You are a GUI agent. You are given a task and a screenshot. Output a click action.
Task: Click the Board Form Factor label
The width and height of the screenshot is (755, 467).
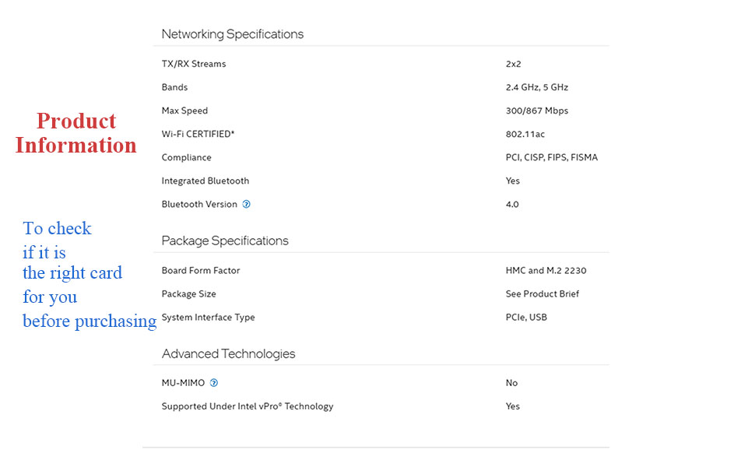point(201,271)
